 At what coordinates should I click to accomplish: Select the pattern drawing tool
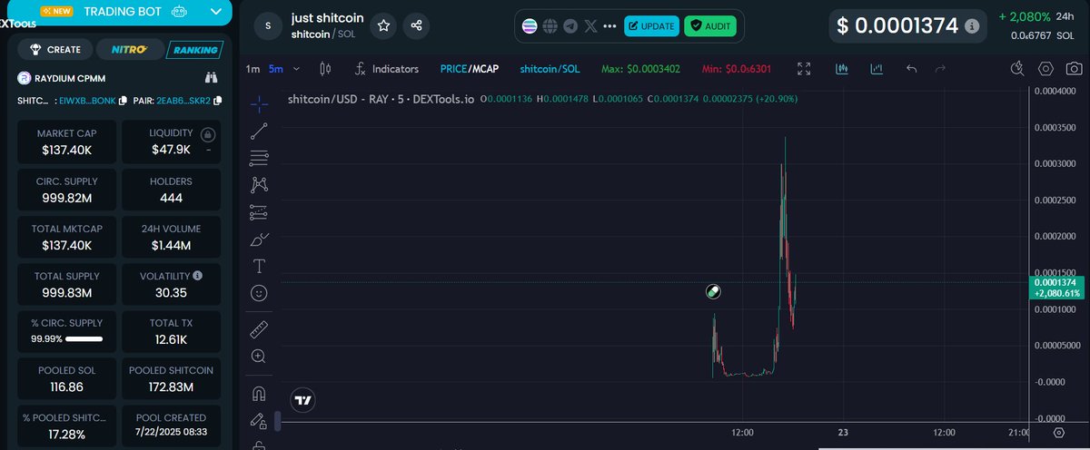[x=259, y=185]
